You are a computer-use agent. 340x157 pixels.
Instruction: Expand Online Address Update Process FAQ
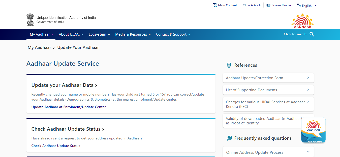point(268,152)
